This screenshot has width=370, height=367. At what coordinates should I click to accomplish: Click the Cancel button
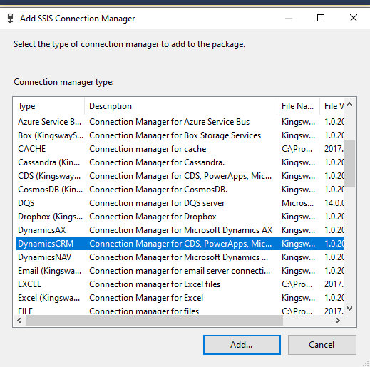tap(322, 345)
